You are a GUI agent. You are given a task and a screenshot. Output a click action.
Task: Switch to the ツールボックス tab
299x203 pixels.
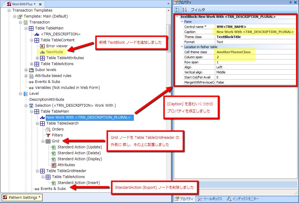click(210, 199)
